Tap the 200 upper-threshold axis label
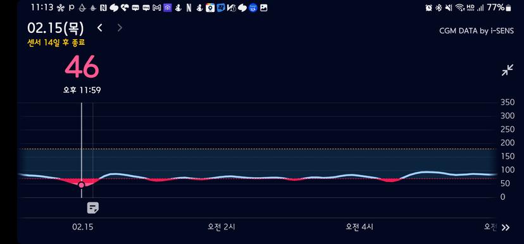 point(508,143)
